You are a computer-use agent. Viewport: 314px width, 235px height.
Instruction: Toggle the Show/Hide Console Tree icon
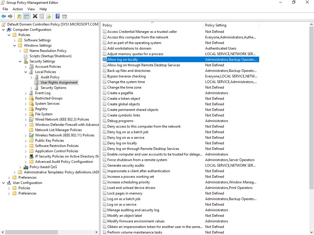(26, 16)
